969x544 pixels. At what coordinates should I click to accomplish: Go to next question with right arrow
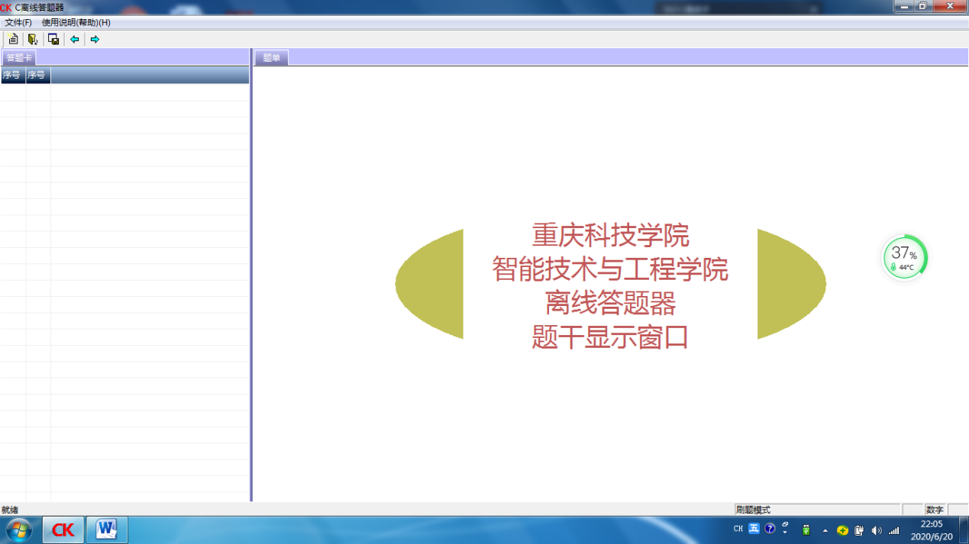(95, 39)
